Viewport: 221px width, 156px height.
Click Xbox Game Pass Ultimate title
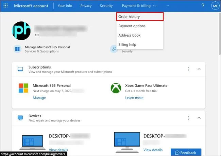146,85
